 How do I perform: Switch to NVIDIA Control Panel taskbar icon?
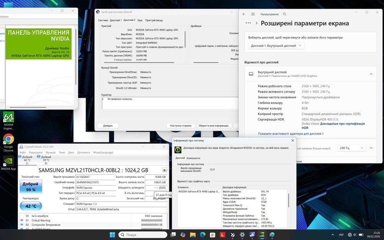(262, 235)
